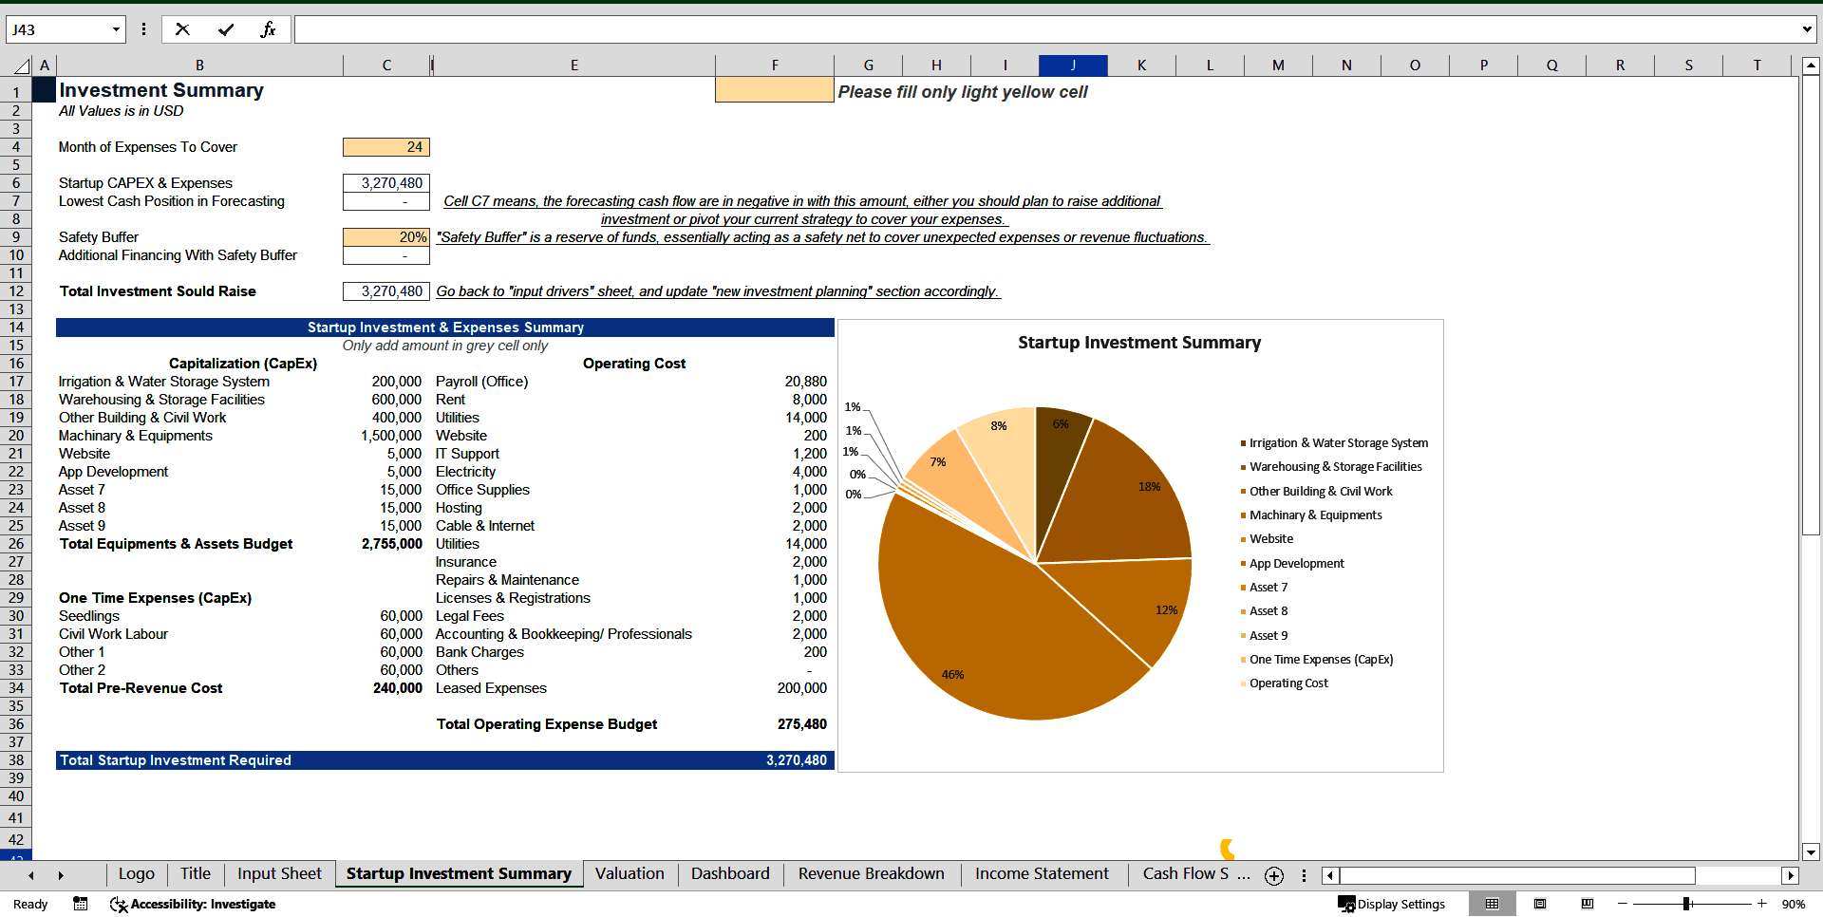This screenshot has width=1823, height=917.
Task: Open the Name Box dropdown arrow
Action: [x=114, y=28]
